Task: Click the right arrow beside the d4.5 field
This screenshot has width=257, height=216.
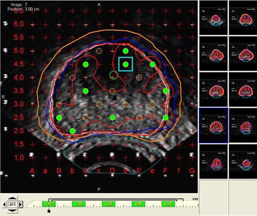Action: point(20,205)
